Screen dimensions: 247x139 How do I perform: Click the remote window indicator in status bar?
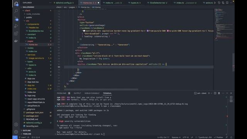click(x=15, y=137)
